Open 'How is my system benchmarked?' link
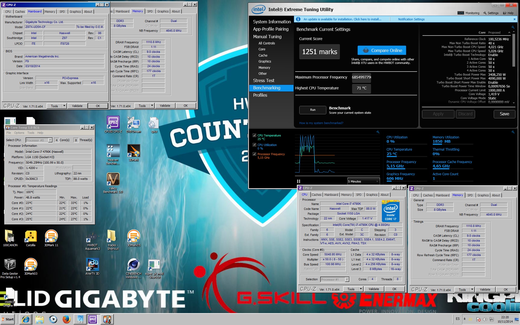The height and width of the screenshot is (325, 520). coord(321,123)
